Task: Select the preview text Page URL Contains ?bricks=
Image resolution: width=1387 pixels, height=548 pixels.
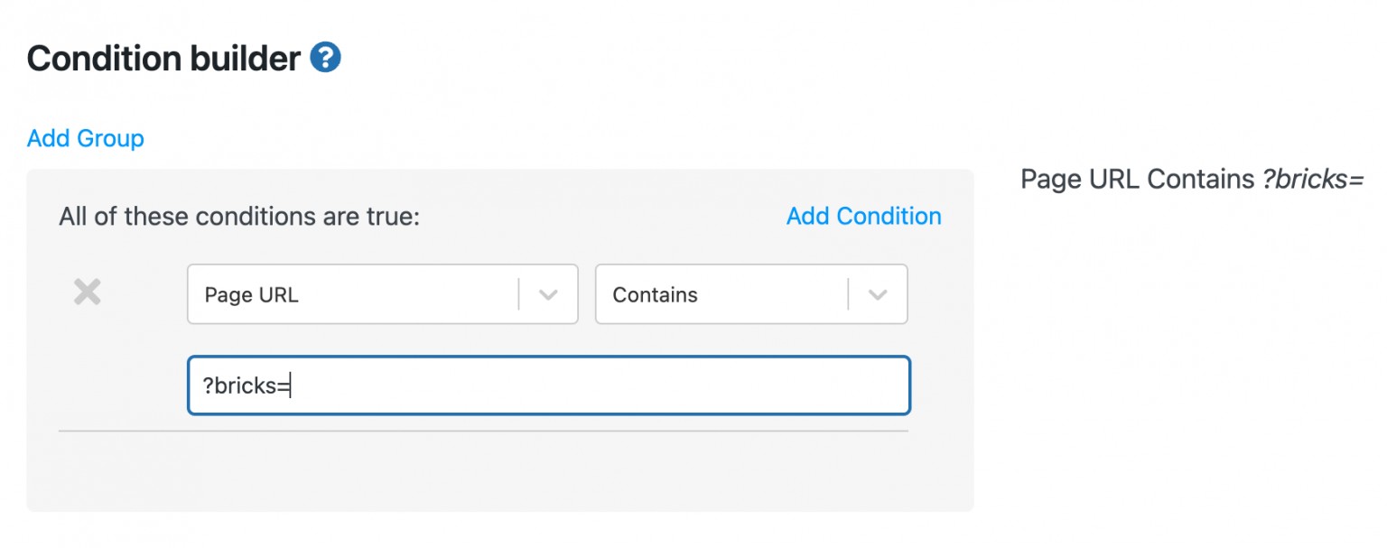Action: (1192, 179)
